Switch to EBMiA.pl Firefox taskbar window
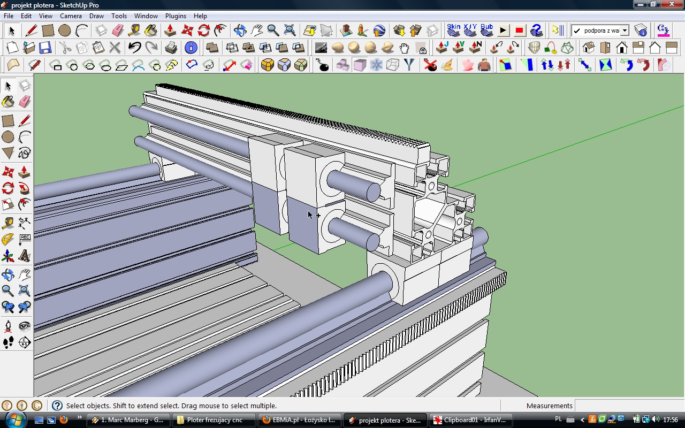Screen dimensions: 685x428 299,420
